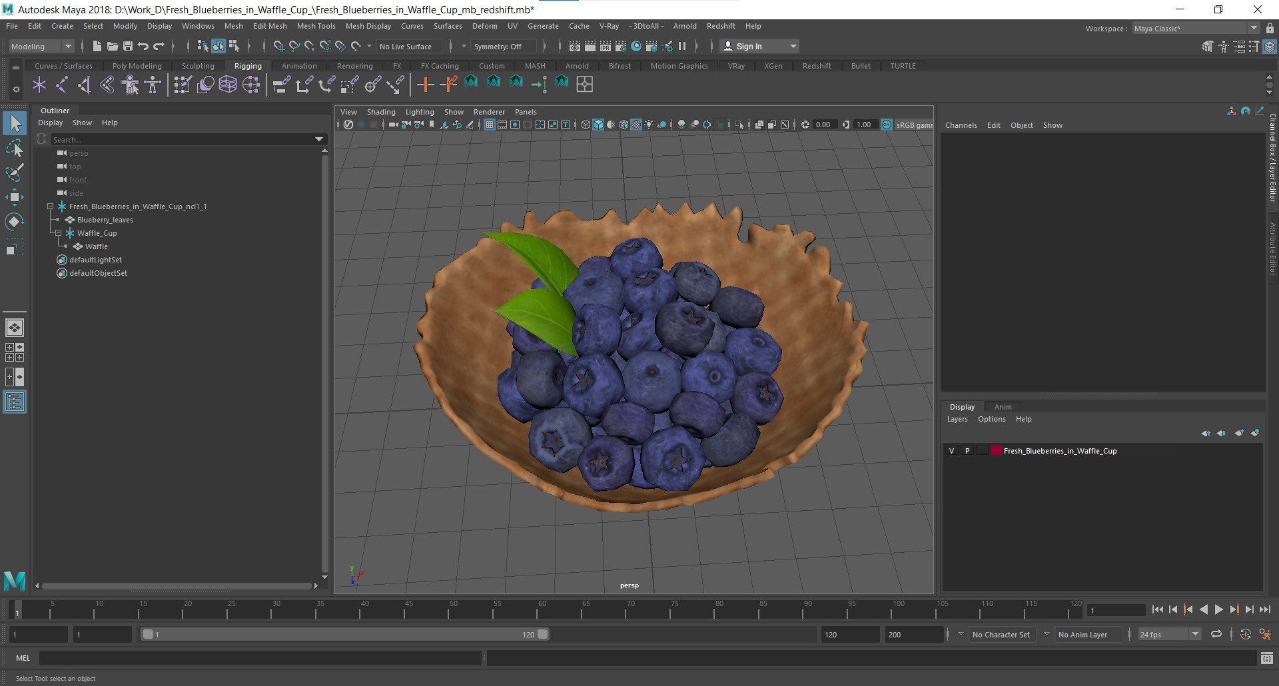The height and width of the screenshot is (686, 1279).
Task: Switch to the Poly Modeling shelf tab
Action: (x=137, y=66)
